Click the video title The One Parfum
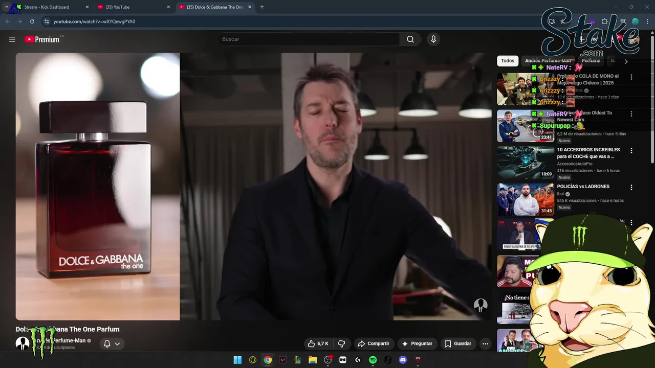 (x=68, y=329)
